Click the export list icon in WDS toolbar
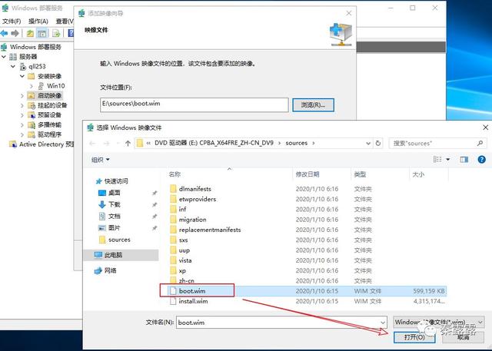Screen dimensions: 492x351 pos(56,33)
